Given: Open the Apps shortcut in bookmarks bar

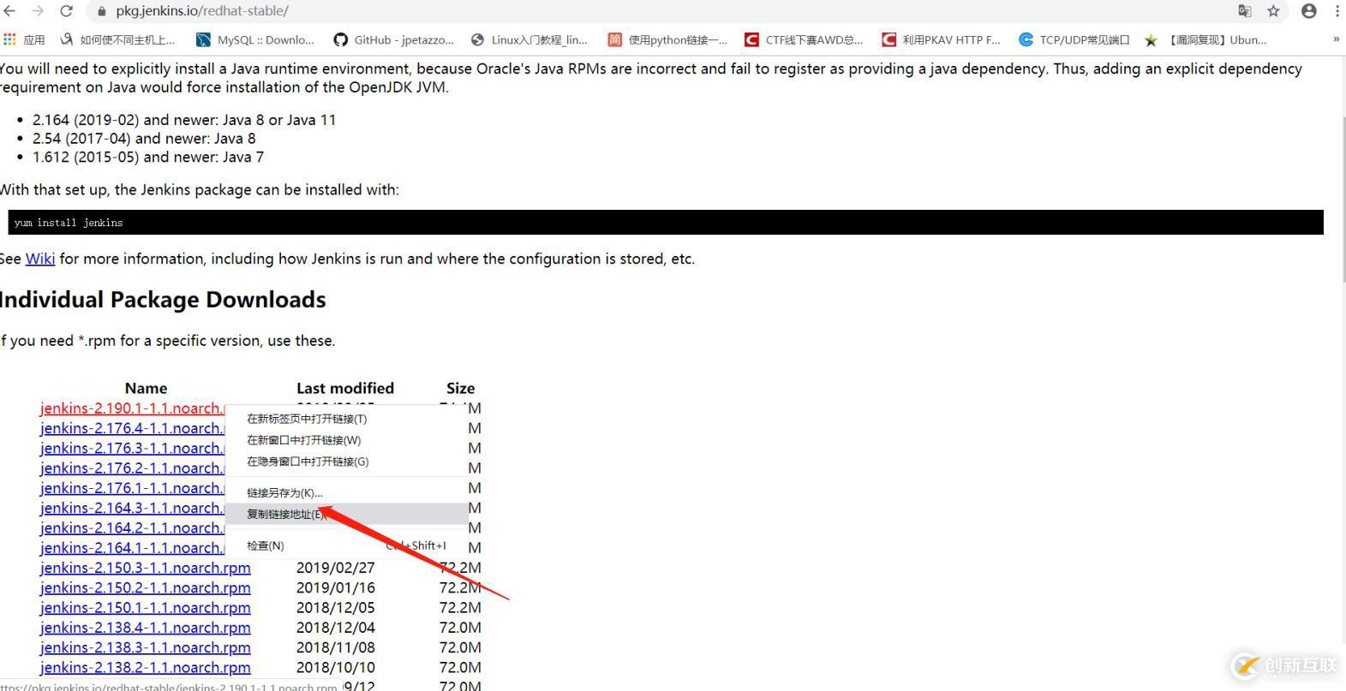Looking at the screenshot, I should click(24, 39).
